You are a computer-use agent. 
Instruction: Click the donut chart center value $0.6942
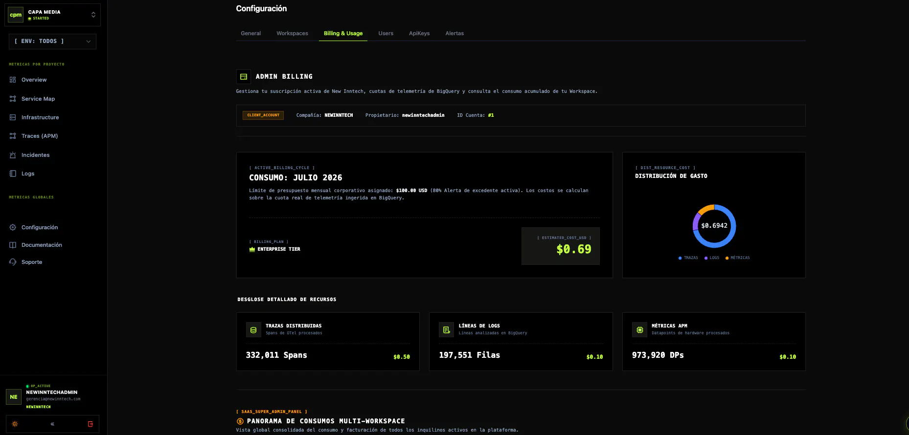(x=714, y=226)
